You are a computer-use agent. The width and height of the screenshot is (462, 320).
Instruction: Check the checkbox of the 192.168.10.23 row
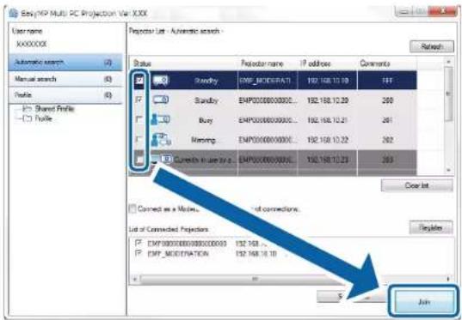pos(139,160)
